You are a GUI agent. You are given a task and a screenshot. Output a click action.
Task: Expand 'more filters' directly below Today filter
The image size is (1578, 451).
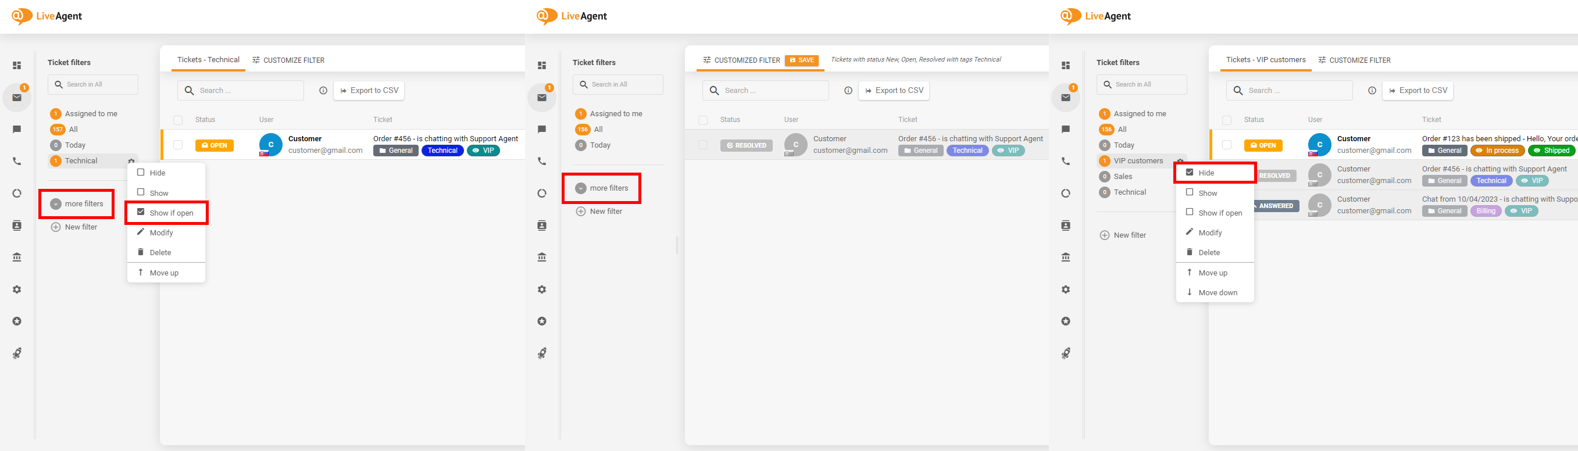(x=602, y=188)
